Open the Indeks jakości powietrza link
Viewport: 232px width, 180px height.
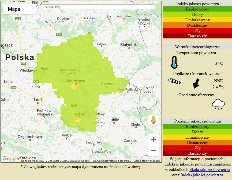coord(202,175)
